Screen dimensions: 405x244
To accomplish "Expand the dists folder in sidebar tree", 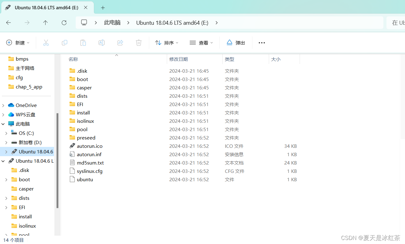I will [x=6, y=198].
